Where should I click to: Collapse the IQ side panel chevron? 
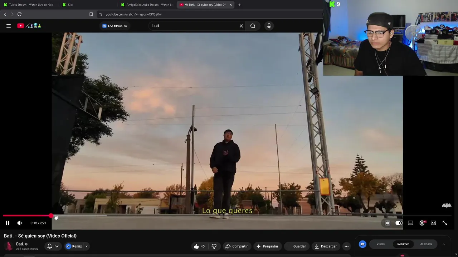point(443,244)
